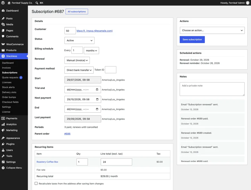Viewport: 251px width, 190px height.
Task: Click the Every interval number field
Action: [77, 50]
